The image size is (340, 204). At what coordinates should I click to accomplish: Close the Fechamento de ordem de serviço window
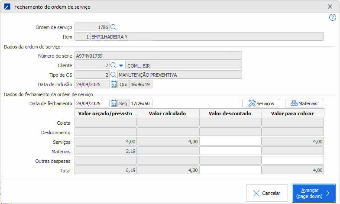tap(330, 7)
